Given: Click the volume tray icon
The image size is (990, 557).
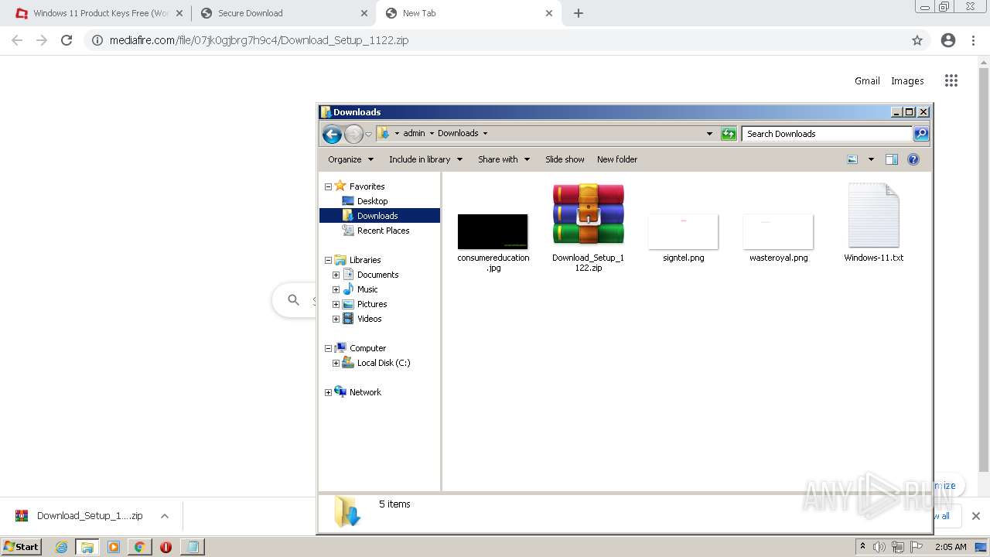Looking at the screenshot, I should click(x=879, y=547).
